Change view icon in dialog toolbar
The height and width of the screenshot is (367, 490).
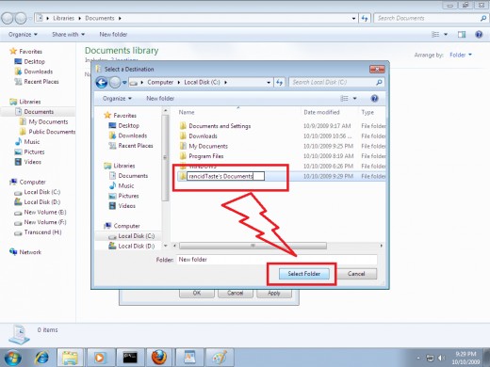(x=345, y=99)
